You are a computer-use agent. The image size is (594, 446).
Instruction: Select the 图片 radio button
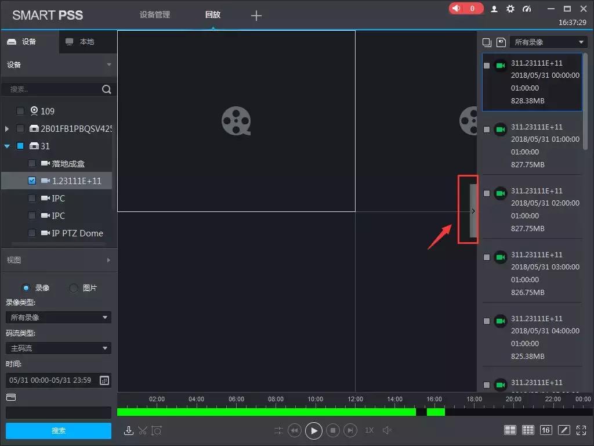[x=74, y=288]
